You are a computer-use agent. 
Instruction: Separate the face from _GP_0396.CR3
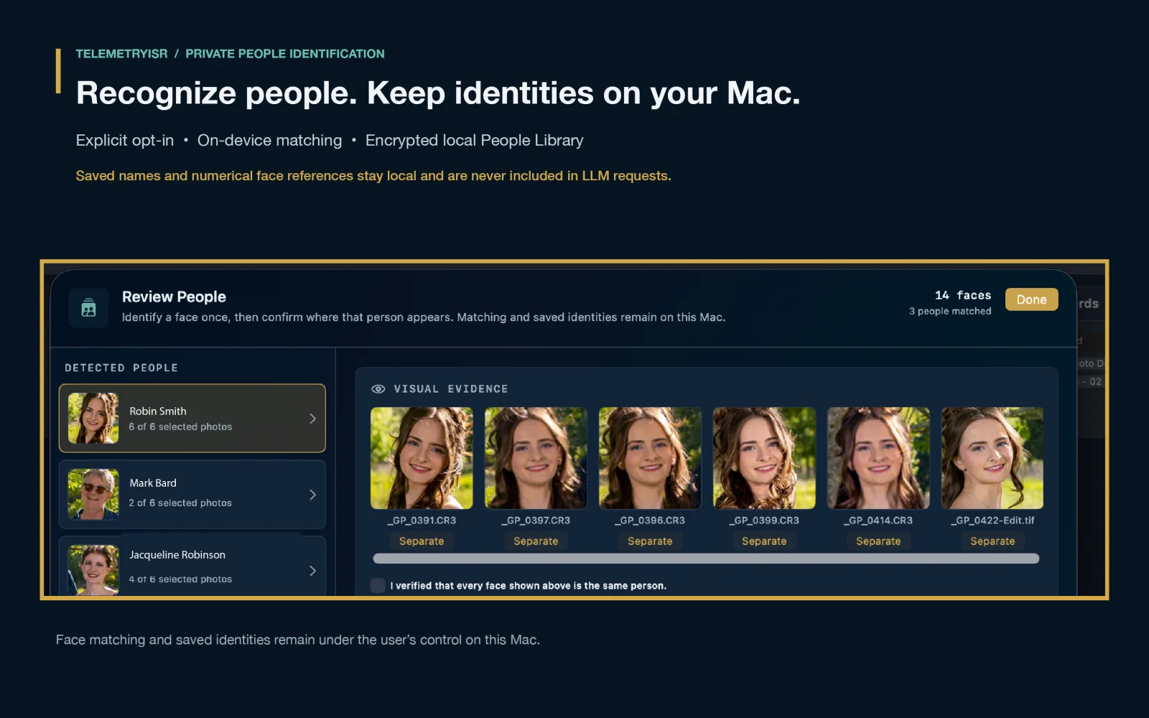pyautogui.click(x=650, y=541)
